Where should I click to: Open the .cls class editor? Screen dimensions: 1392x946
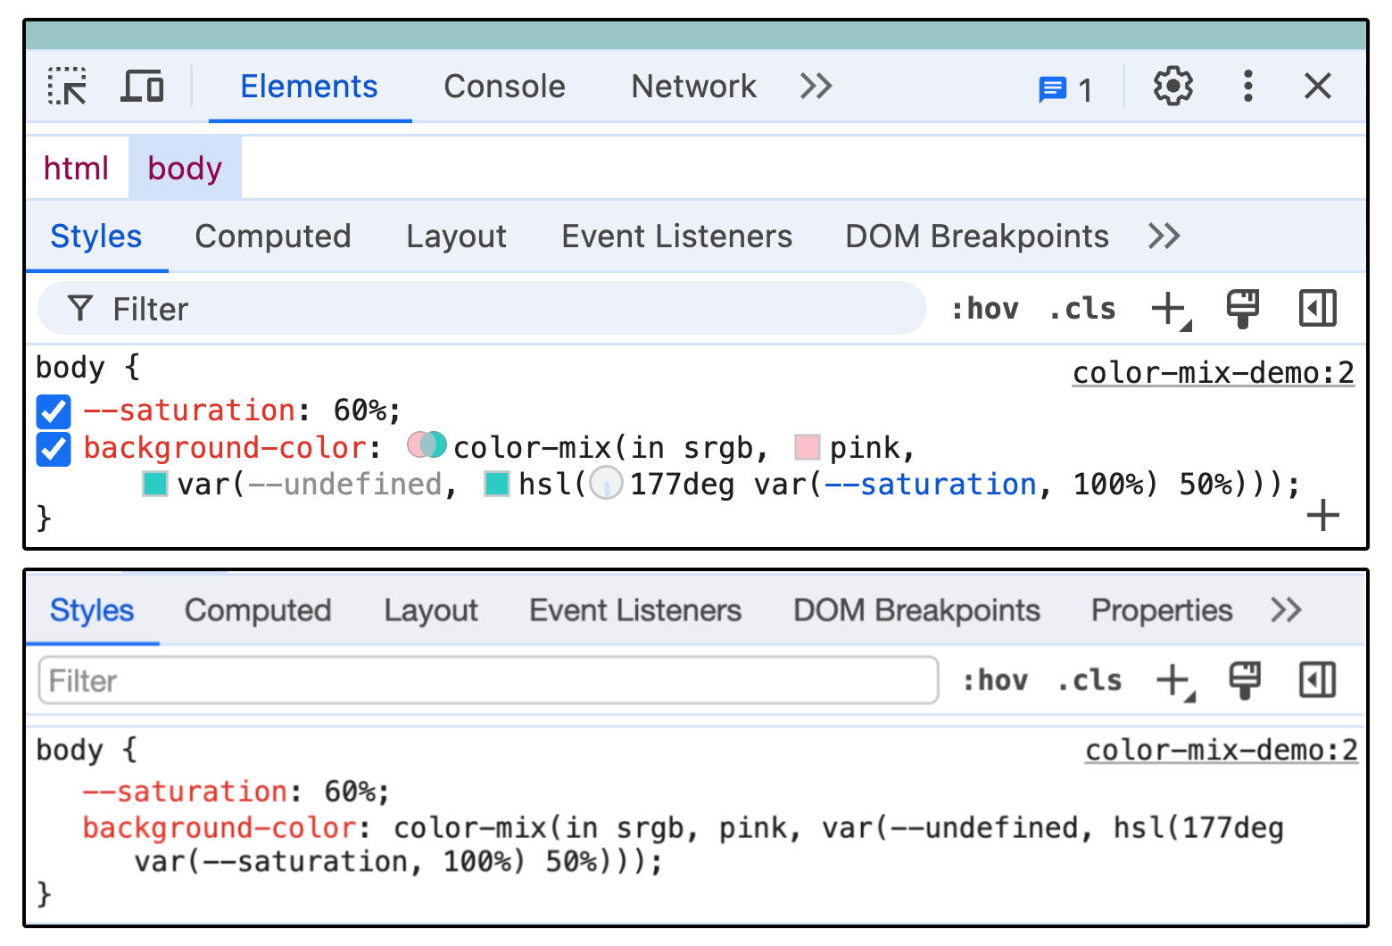point(1081,308)
